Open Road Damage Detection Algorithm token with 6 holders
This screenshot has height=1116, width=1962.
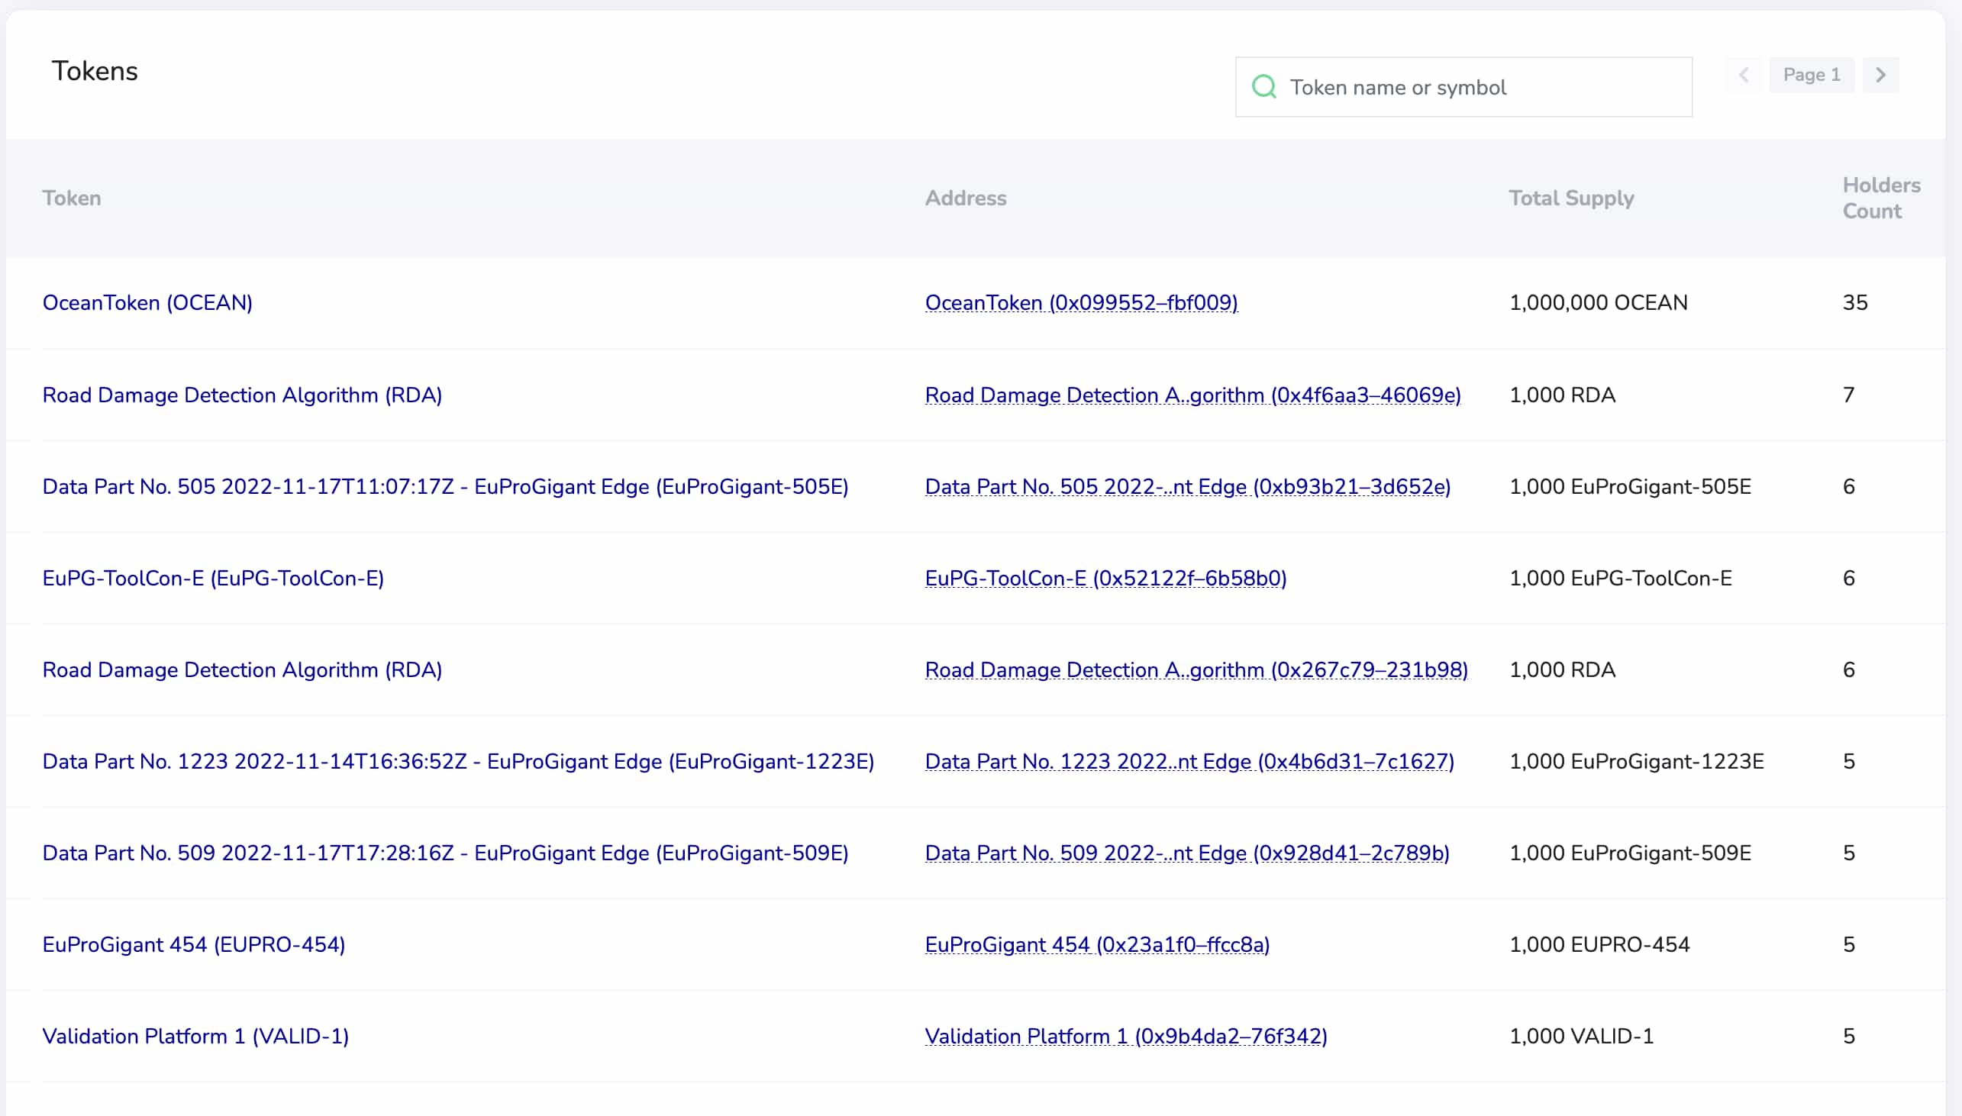[x=242, y=670]
